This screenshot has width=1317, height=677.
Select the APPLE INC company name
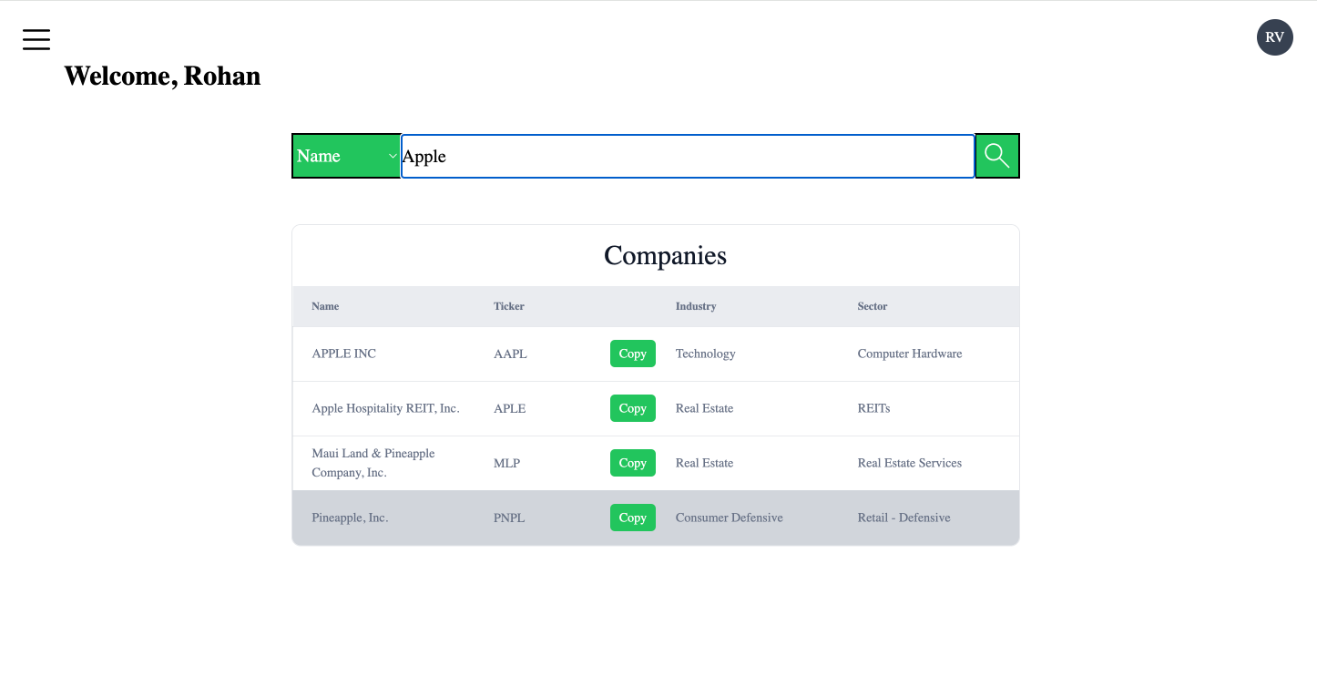click(x=344, y=354)
